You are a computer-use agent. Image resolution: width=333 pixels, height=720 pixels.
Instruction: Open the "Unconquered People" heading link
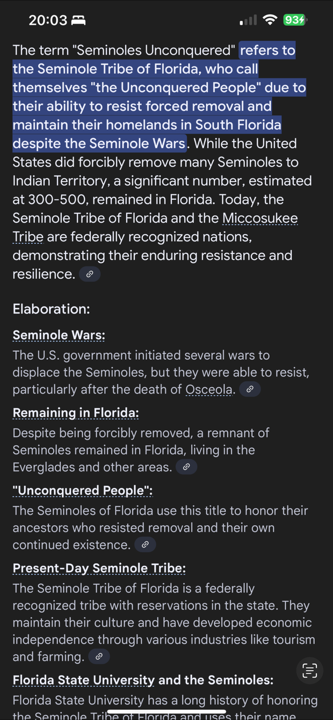tap(83, 491)
